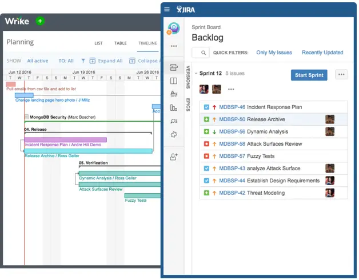Select the Dynamic Analysis timeline bar

[x=119, y=173]
